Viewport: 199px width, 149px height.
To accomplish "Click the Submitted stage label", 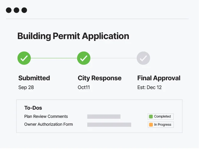I will (x=34, y=78).
